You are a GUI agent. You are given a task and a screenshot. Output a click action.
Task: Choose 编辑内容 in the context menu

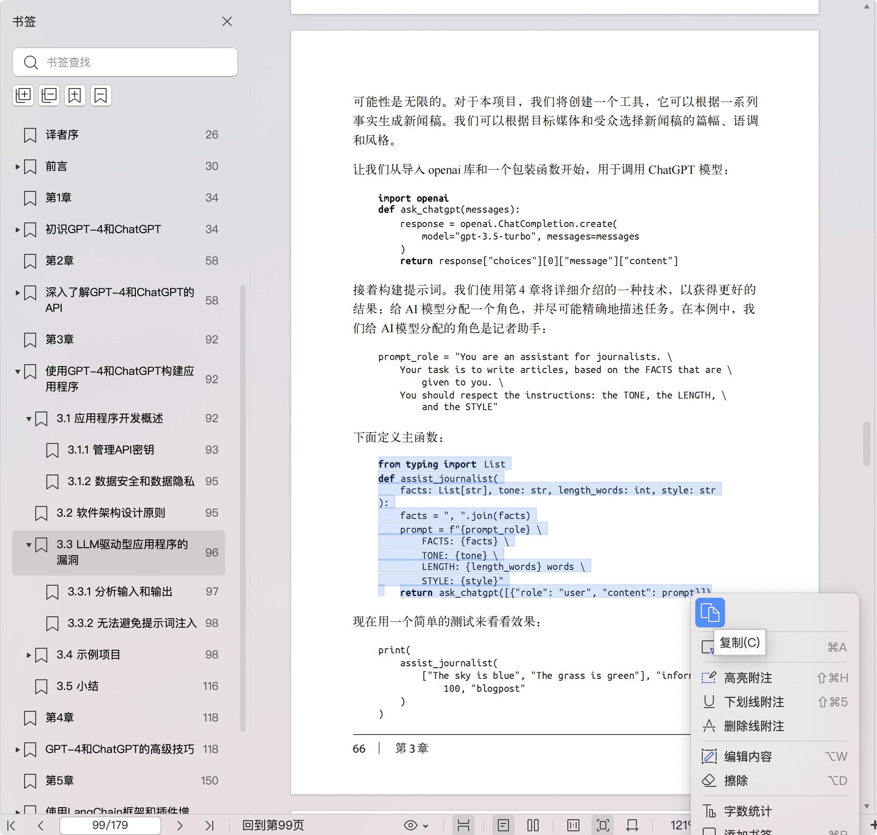click(x=748, y=757)
